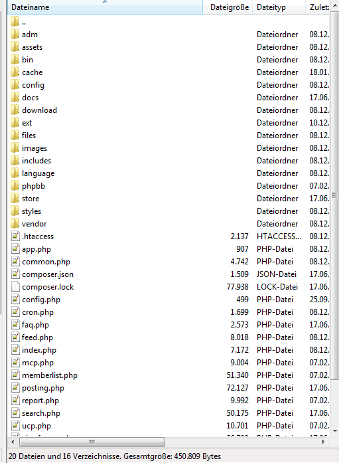Select the cron.php file icon
This screenshot has height=463, width=339.
click(15, 312)
